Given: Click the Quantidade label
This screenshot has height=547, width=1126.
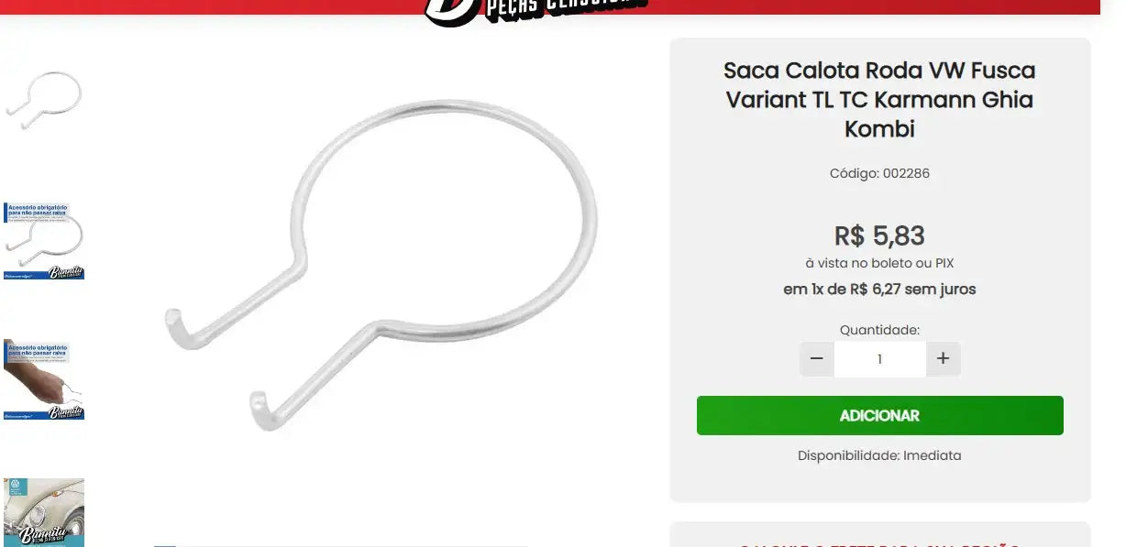Looking at the screenshot, I should coord(879,330).
